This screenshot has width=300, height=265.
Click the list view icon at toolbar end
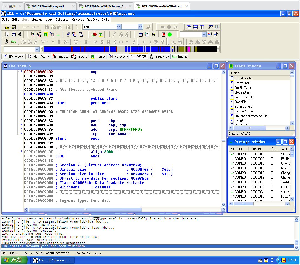(217, 27)
